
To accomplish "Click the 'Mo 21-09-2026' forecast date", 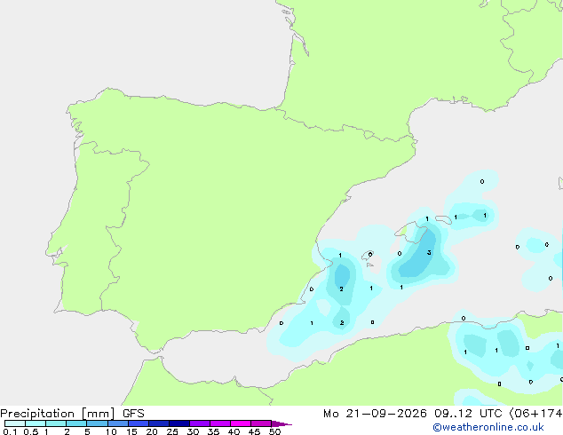I will (x=375, y=414).
